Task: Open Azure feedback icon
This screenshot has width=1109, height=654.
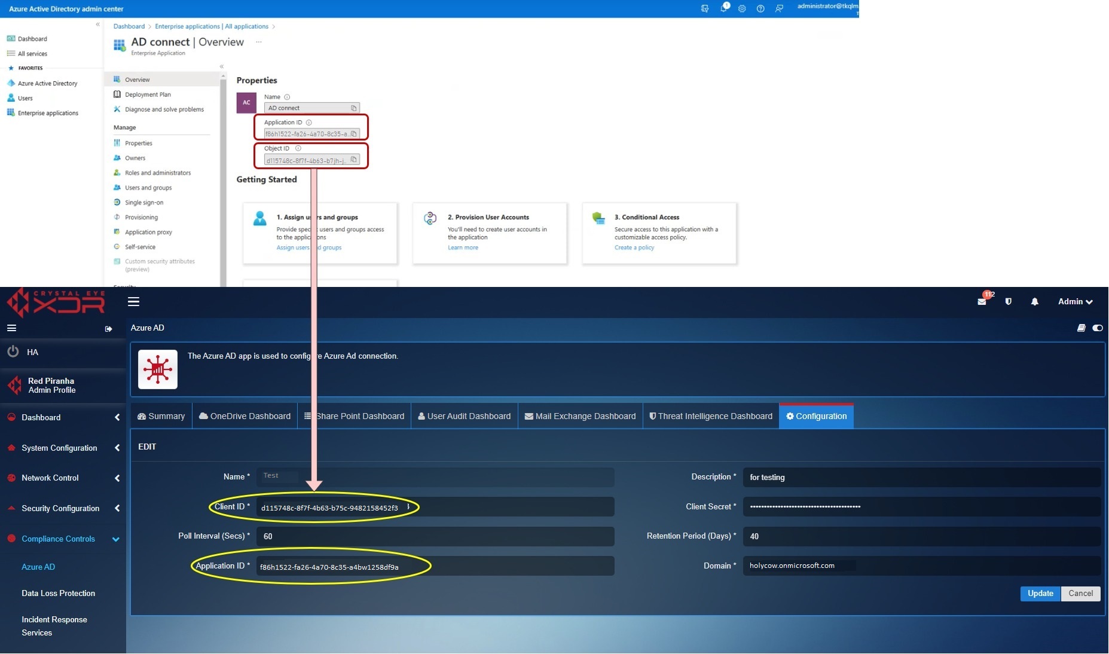Action: click(779, 9)
